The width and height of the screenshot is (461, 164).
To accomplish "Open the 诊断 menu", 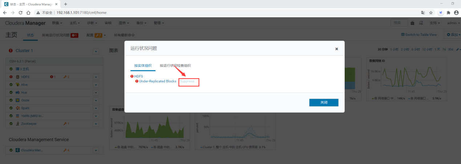I will tap(92, 23).
